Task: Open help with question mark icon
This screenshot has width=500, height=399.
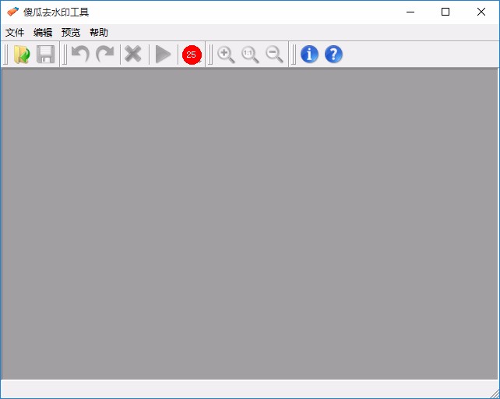Action: coord(333,54)
